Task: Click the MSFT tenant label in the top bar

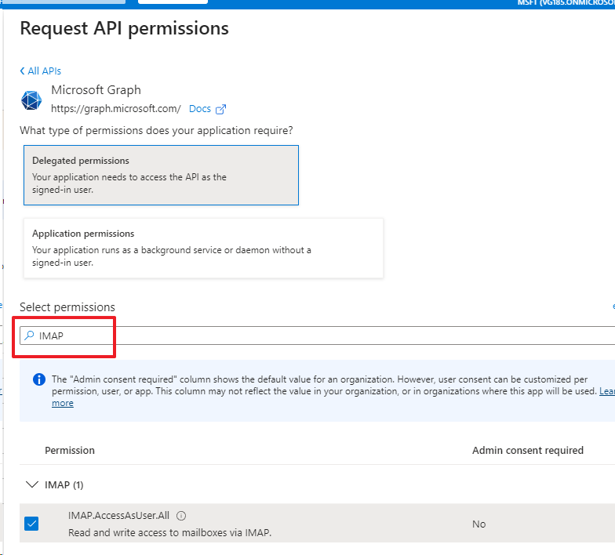Action: (x=565, y=3)
